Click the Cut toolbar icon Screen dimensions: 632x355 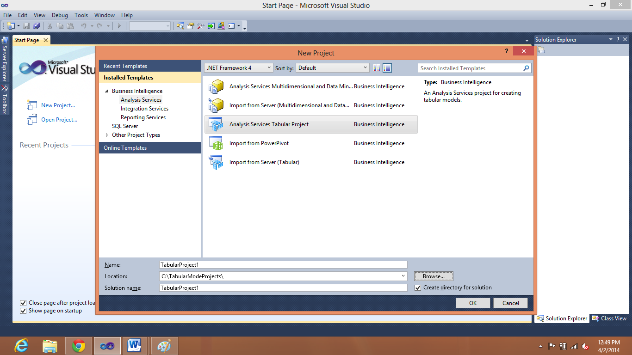(x=50, y=26)
